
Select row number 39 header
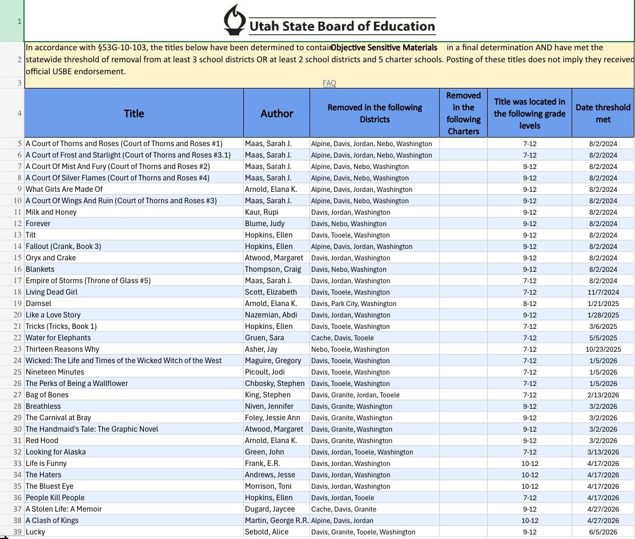(12, 532)
